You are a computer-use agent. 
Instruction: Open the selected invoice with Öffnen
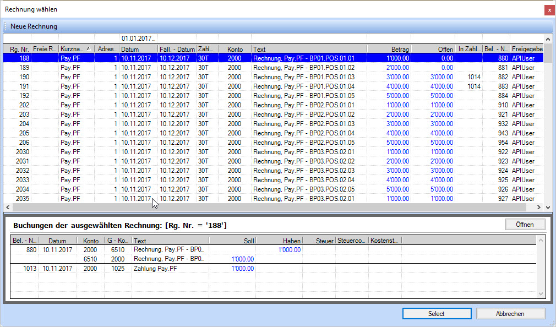(525, 225)
